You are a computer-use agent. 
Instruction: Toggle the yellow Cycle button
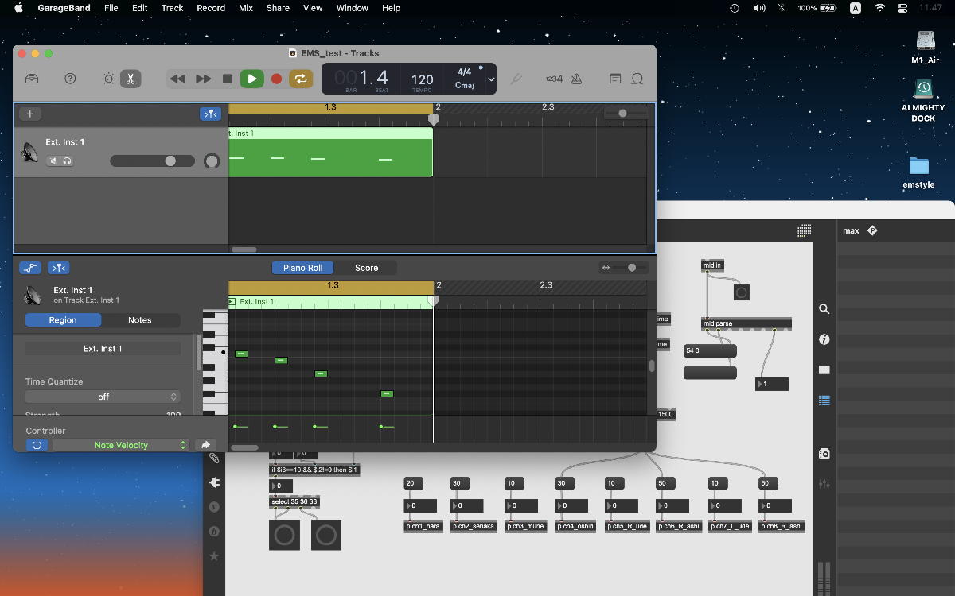pyautogui.click(x=301, y=79)
